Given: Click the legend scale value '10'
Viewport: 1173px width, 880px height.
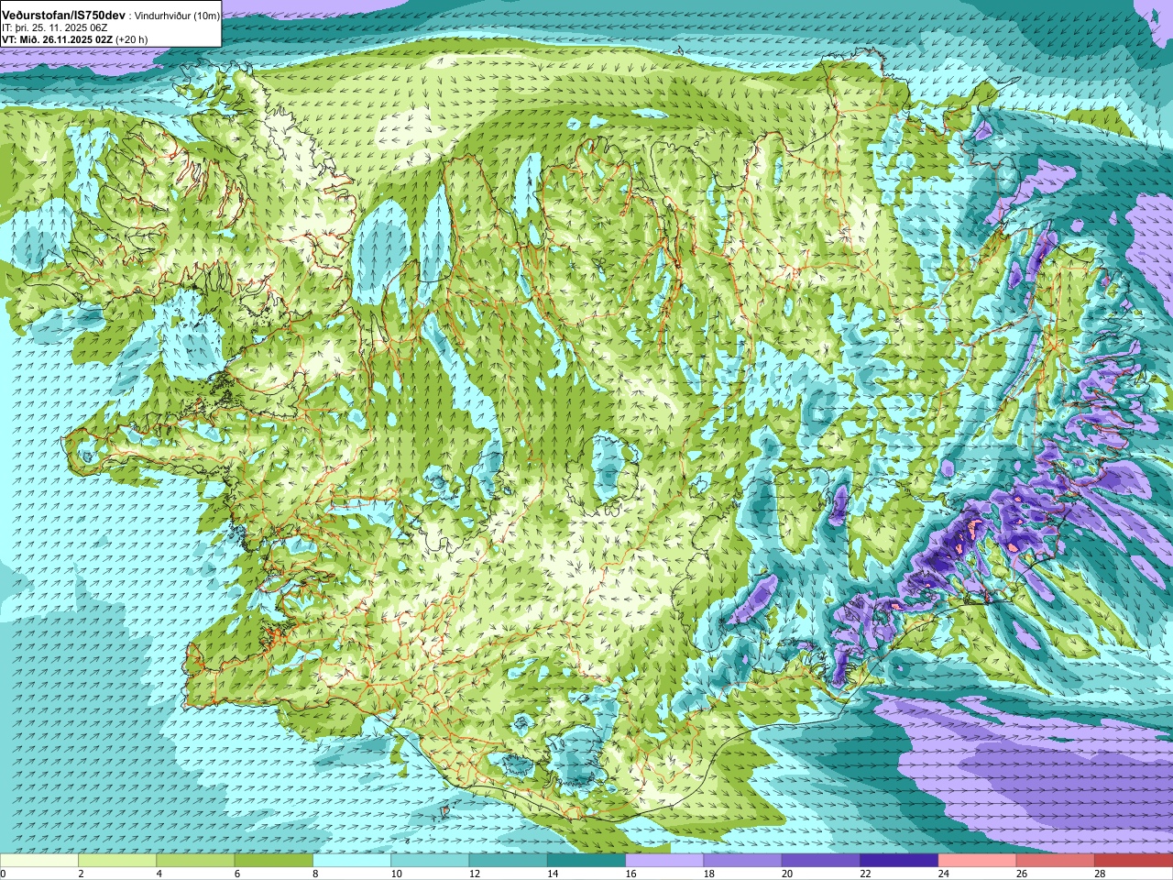Looking at the screenshot, I should point(397,874).
